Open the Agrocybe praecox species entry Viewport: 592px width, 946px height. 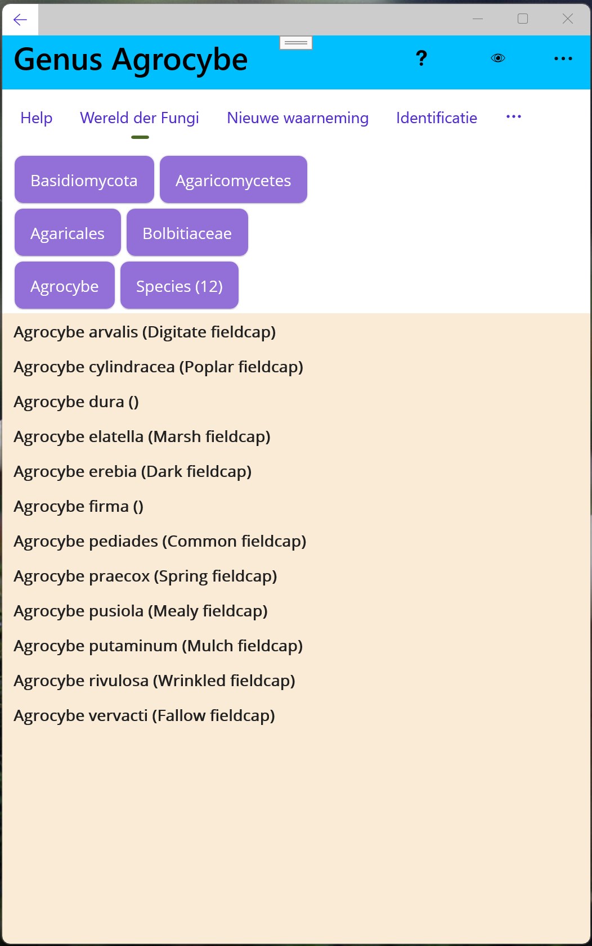[x=145, y=576]
